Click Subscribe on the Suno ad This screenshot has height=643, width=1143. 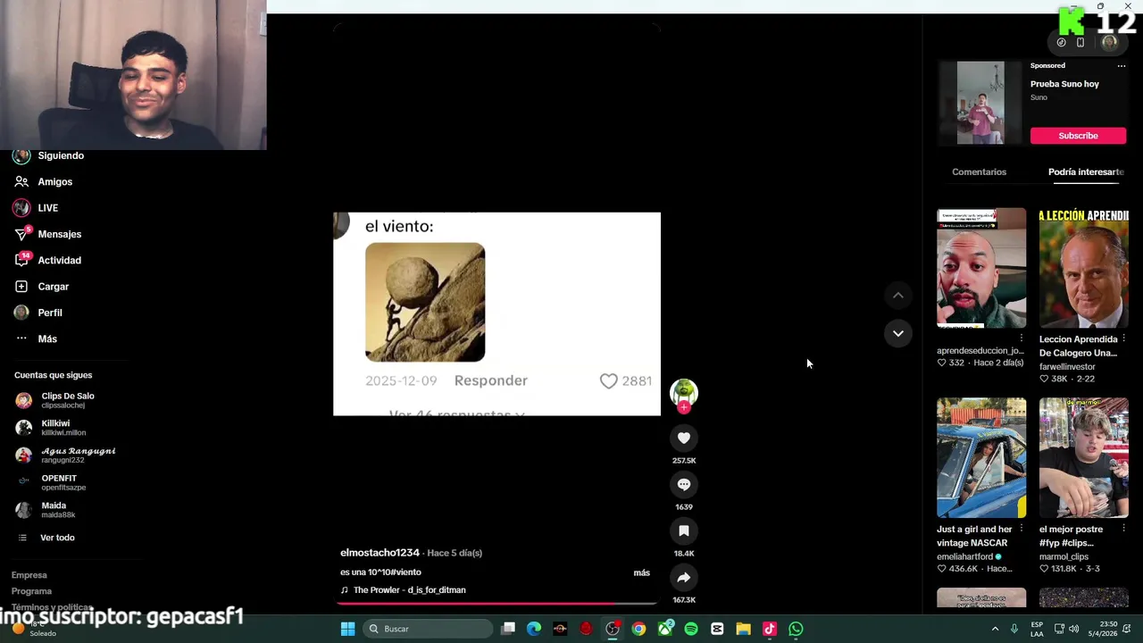(1078, 136)
